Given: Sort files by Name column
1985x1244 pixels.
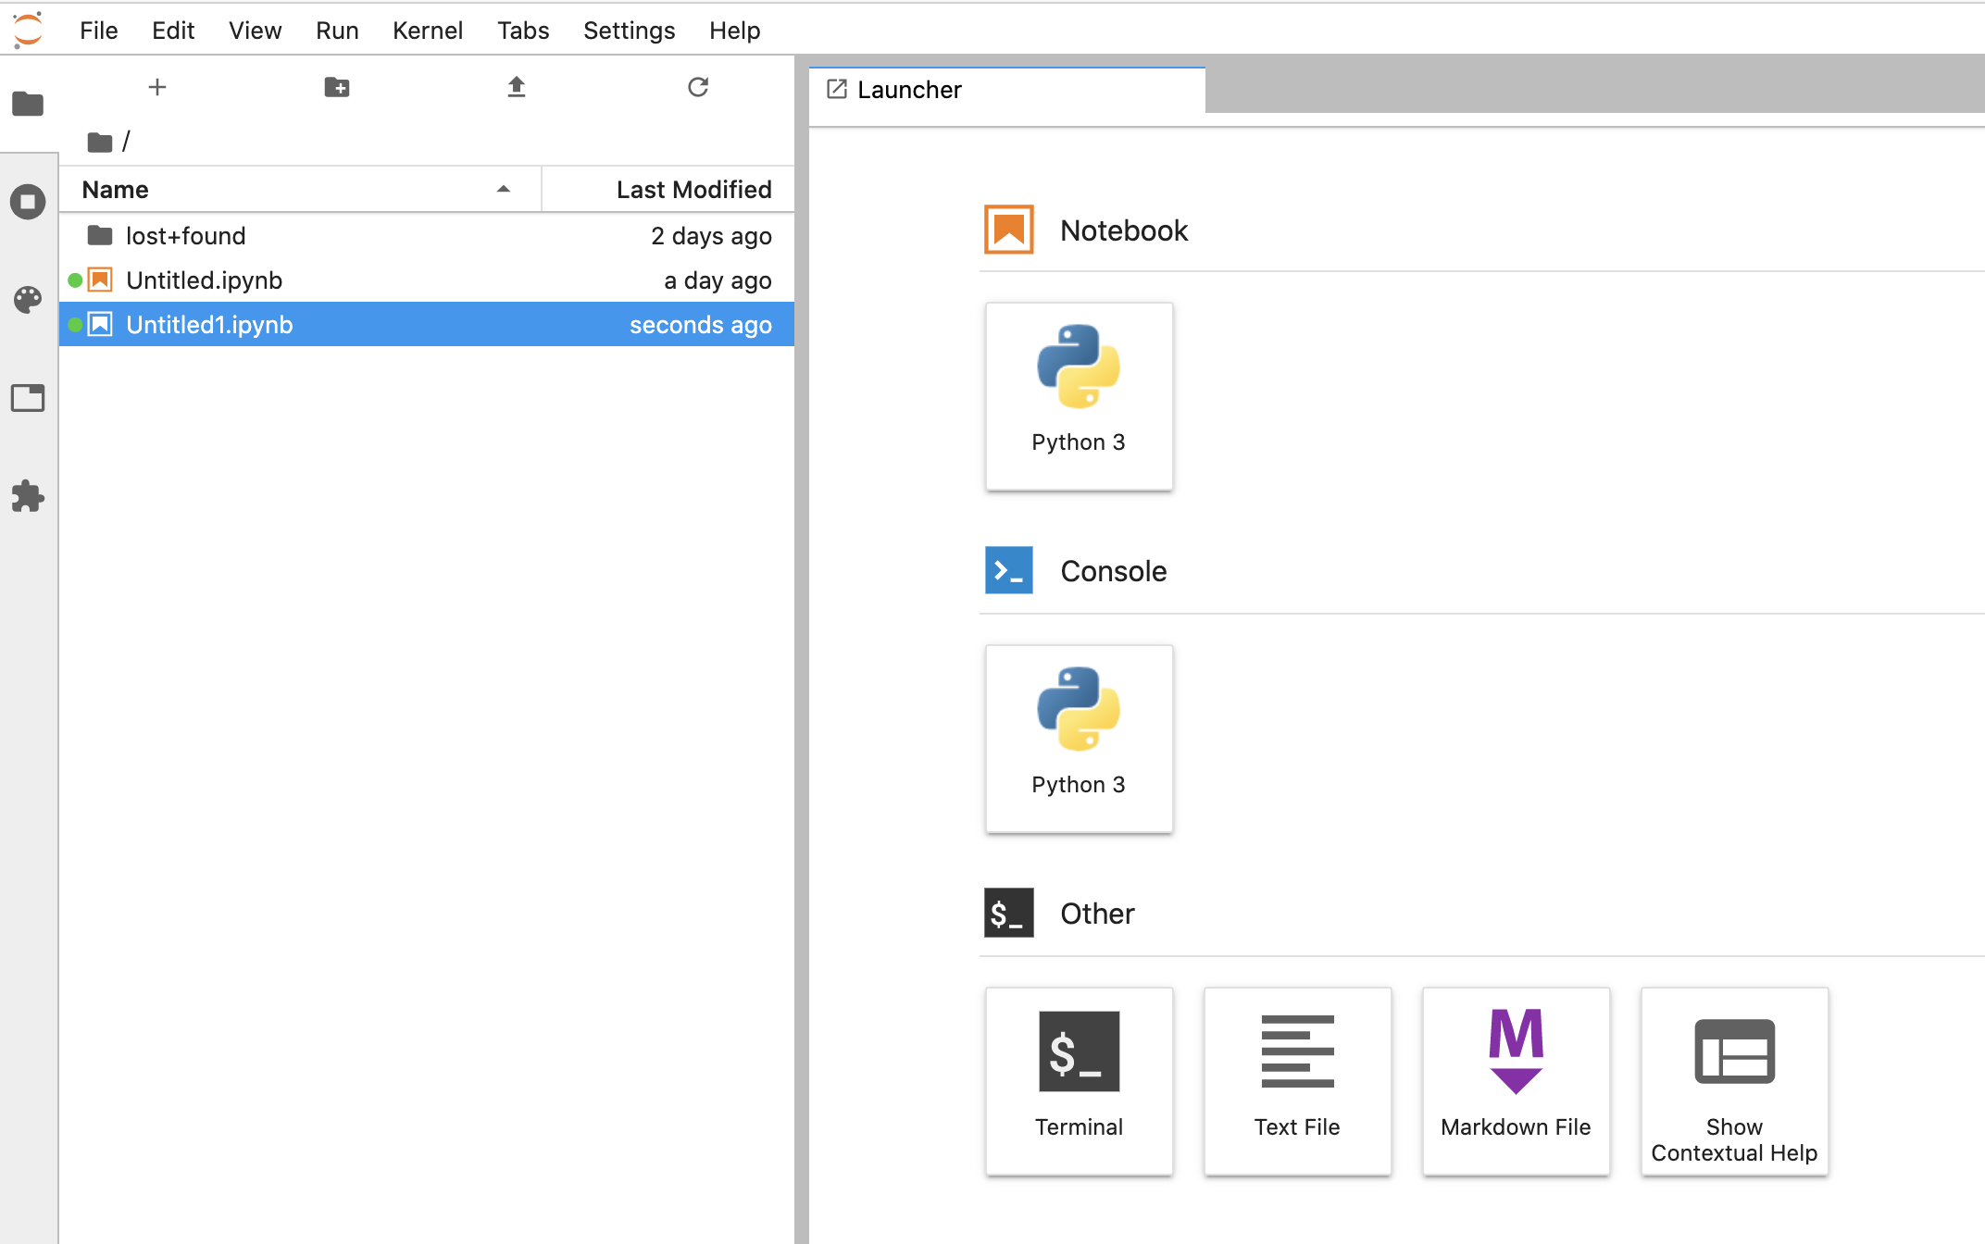Looking at the screenshot, I should [x=115, y=190].
